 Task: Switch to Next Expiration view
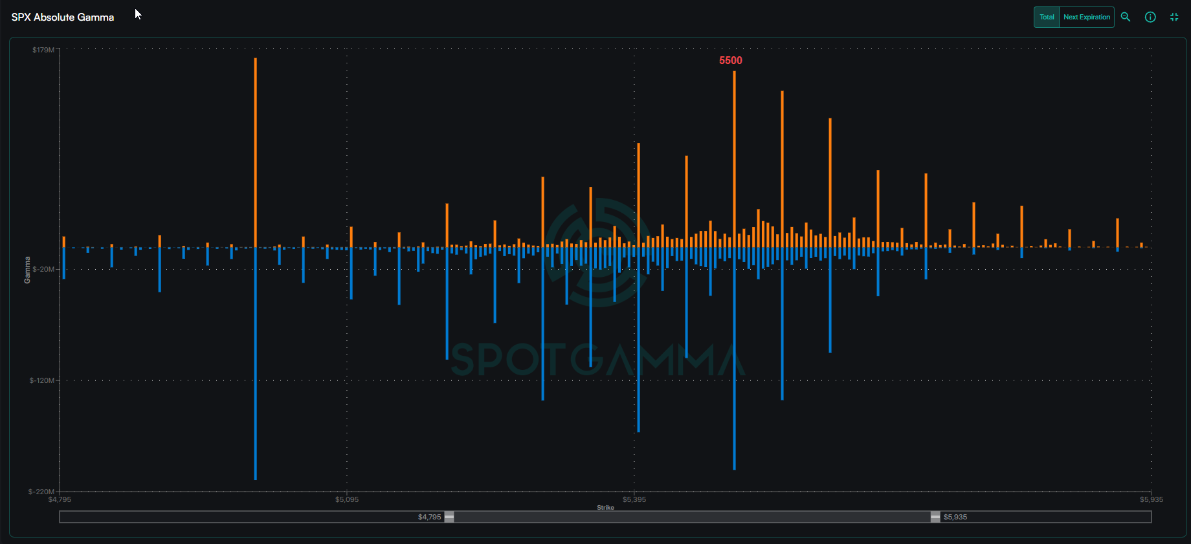[x=1087, y=17]
